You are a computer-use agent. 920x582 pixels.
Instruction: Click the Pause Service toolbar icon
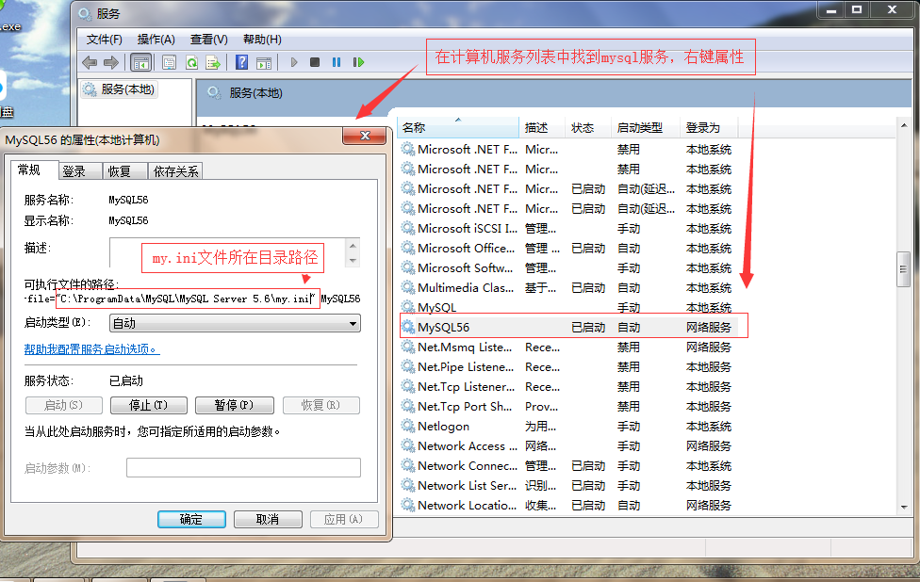pos(337,62)
